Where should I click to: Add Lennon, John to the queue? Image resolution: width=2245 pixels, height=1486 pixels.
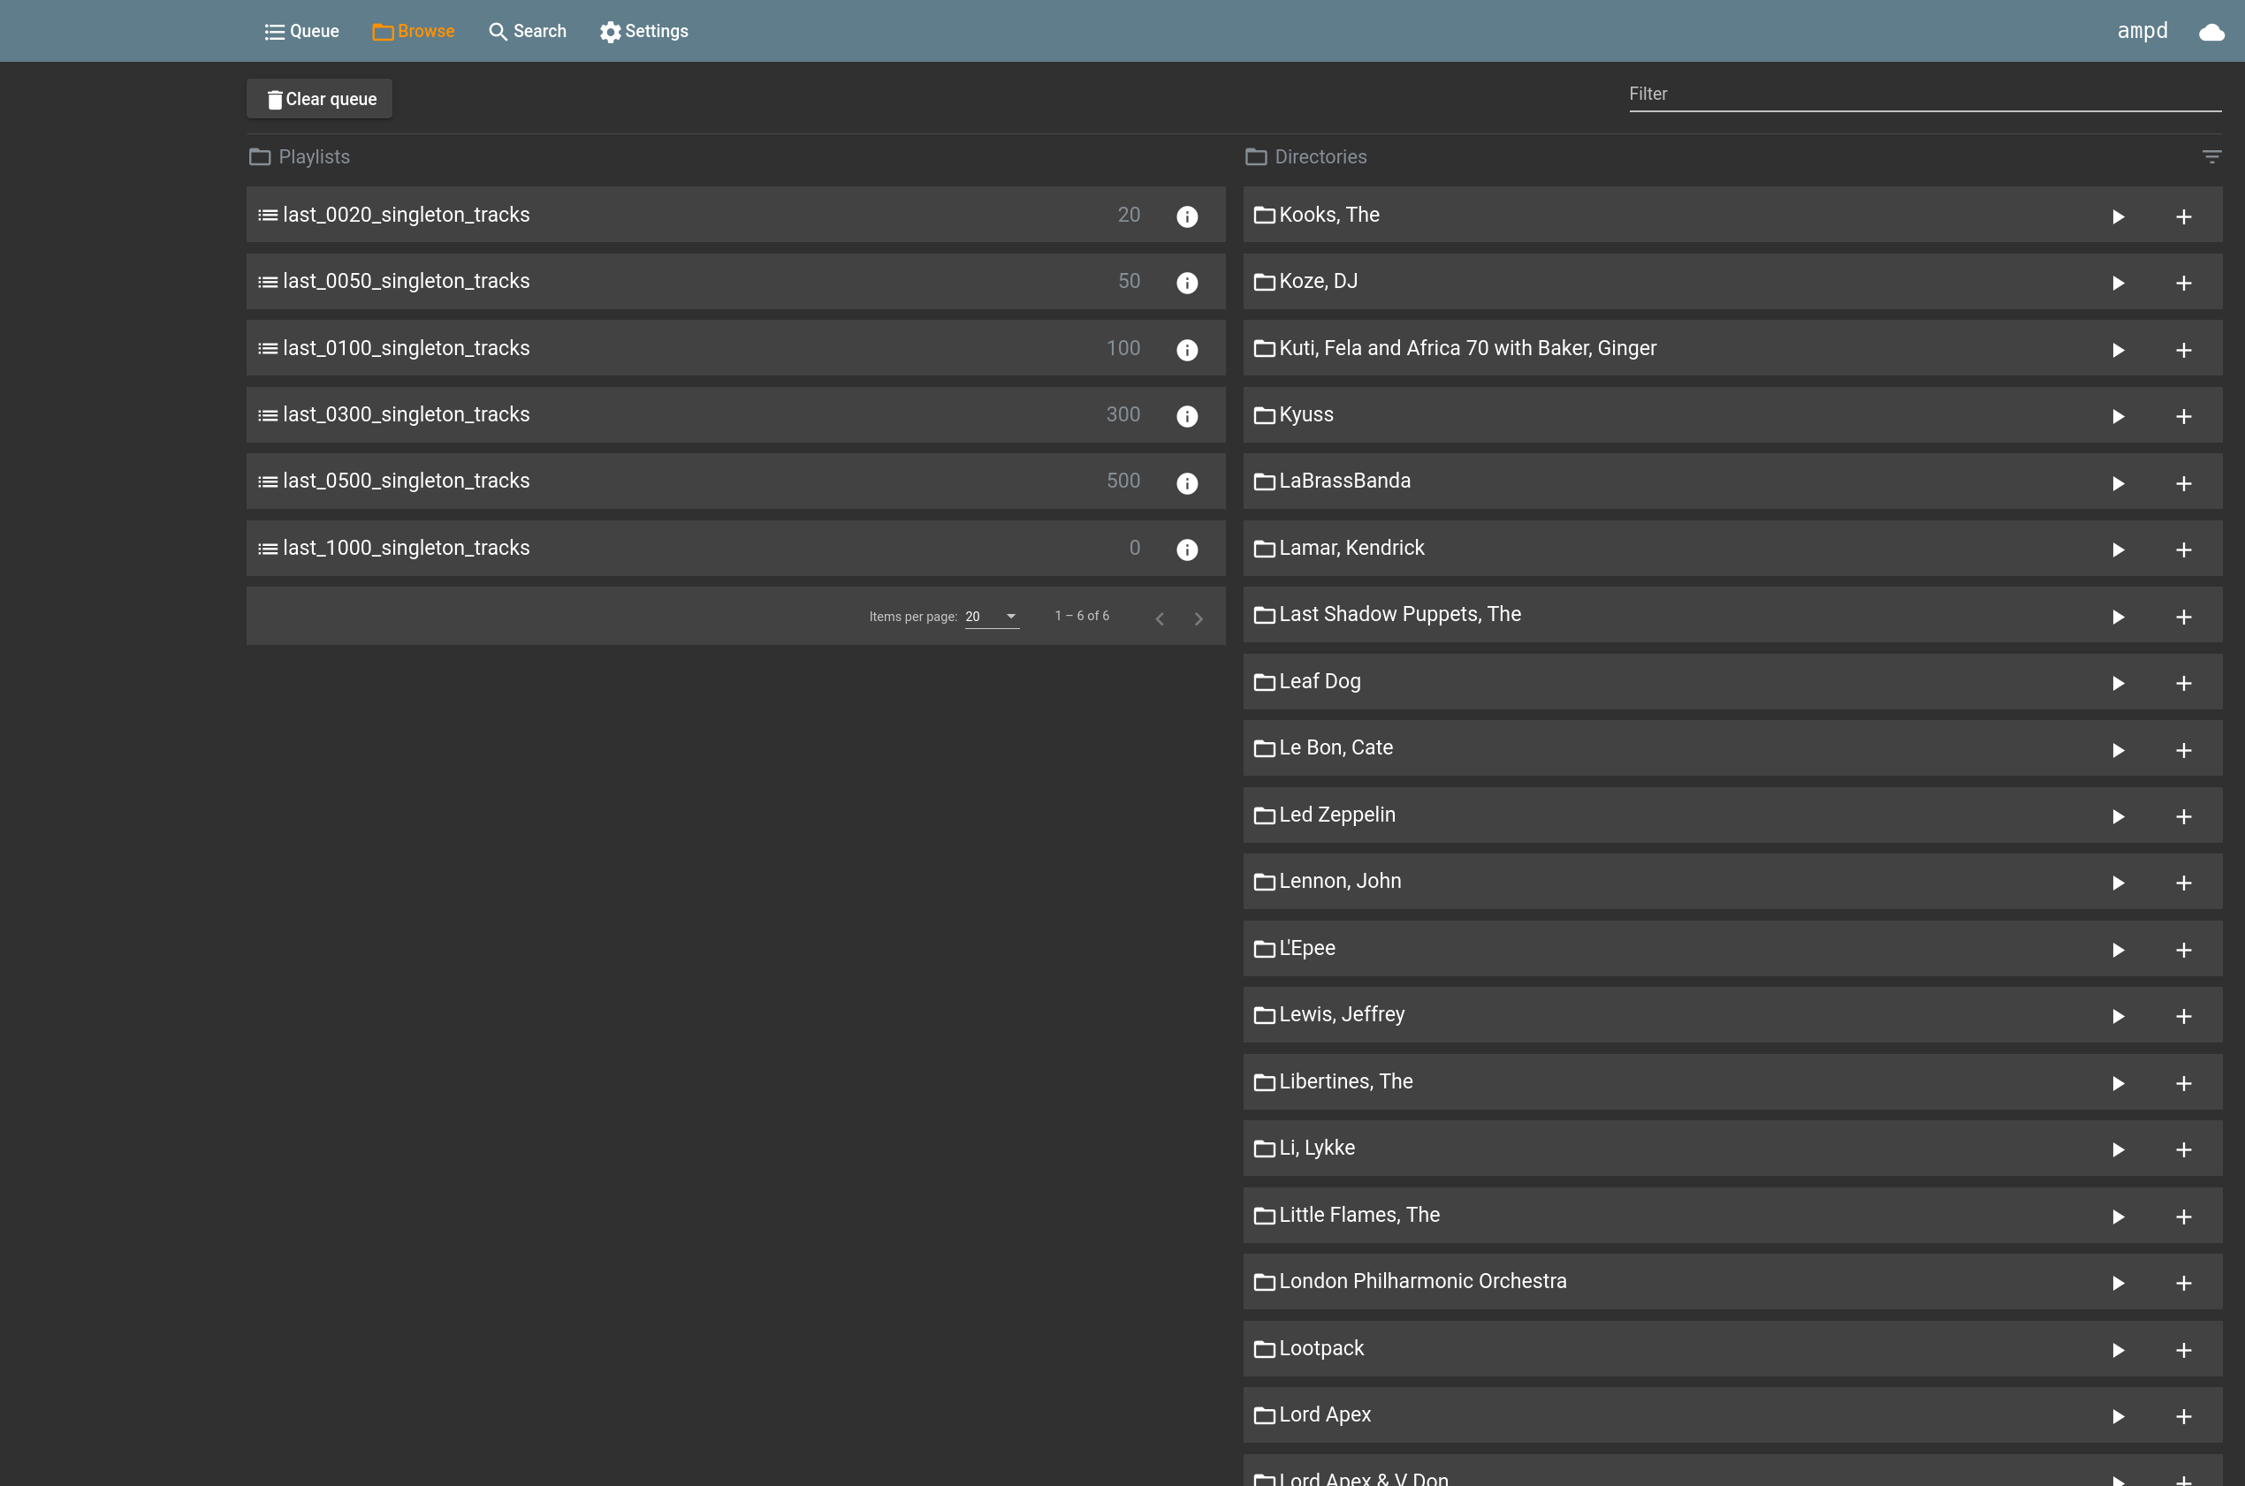[x=2183, y=883]
